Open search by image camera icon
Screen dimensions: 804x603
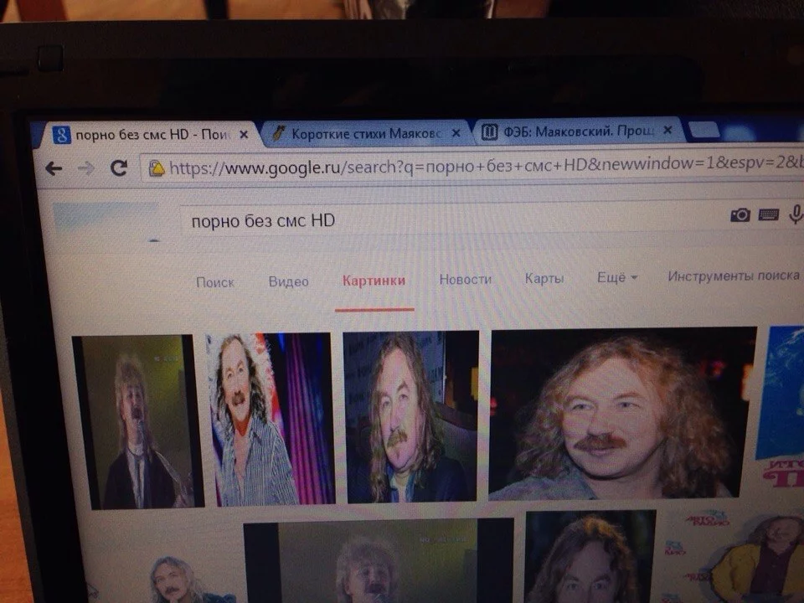[x=740, y=215]
